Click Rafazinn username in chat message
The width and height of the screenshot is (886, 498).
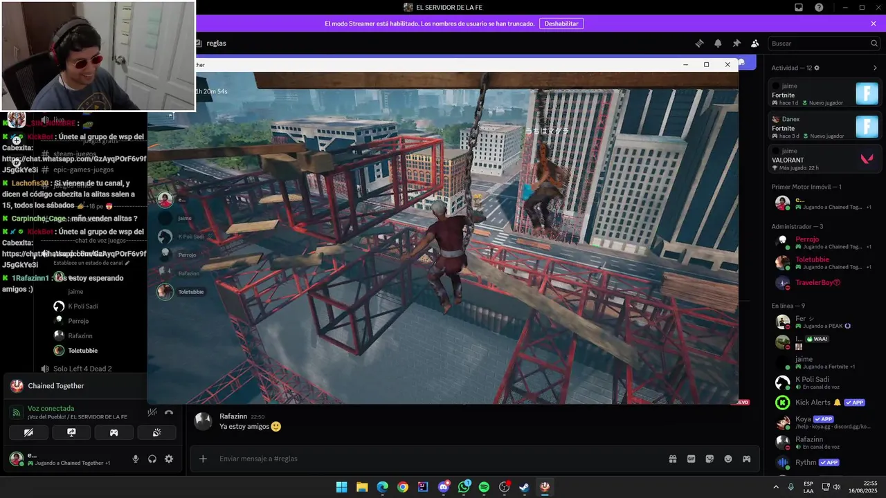click(x=233, y=416)
